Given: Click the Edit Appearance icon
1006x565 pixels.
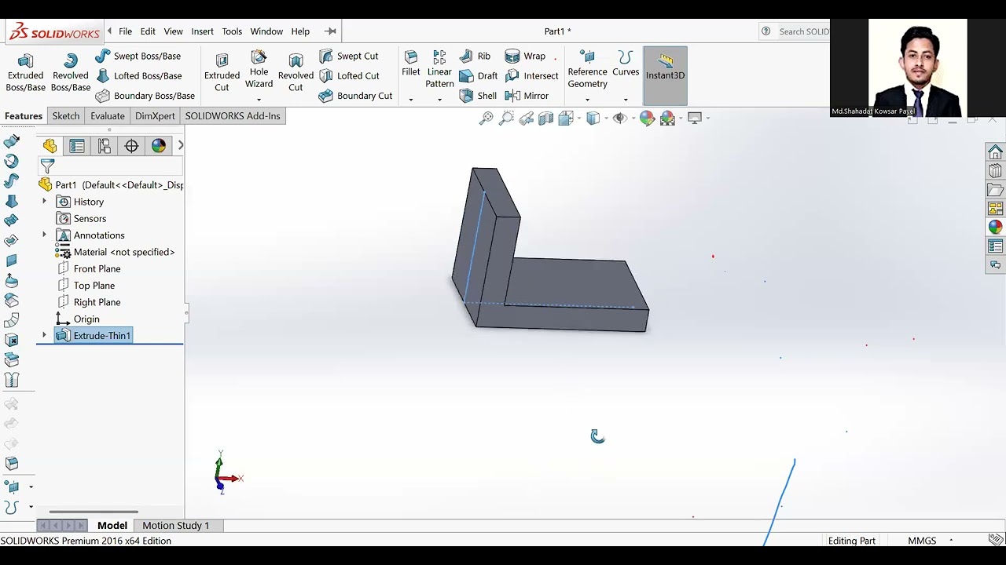Looking at the screenshot, I should tap(647, 118).
